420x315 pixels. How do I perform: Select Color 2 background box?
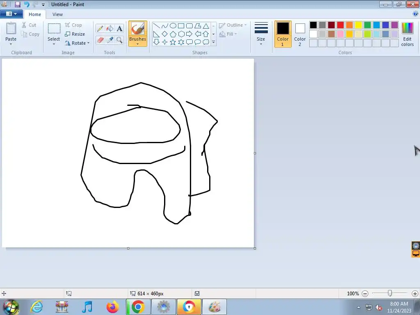coord(300,34)
